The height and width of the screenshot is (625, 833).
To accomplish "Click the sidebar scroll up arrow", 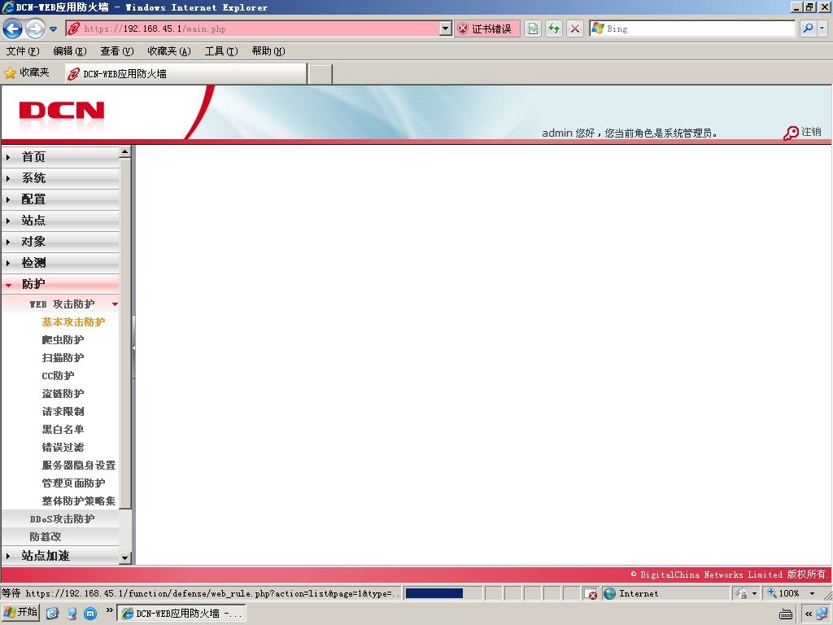I will tap(124, 152).
